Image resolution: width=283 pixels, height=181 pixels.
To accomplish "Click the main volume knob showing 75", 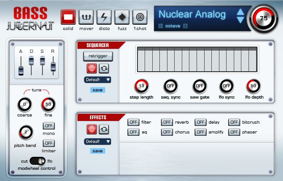I will click(x=263, y=18).
